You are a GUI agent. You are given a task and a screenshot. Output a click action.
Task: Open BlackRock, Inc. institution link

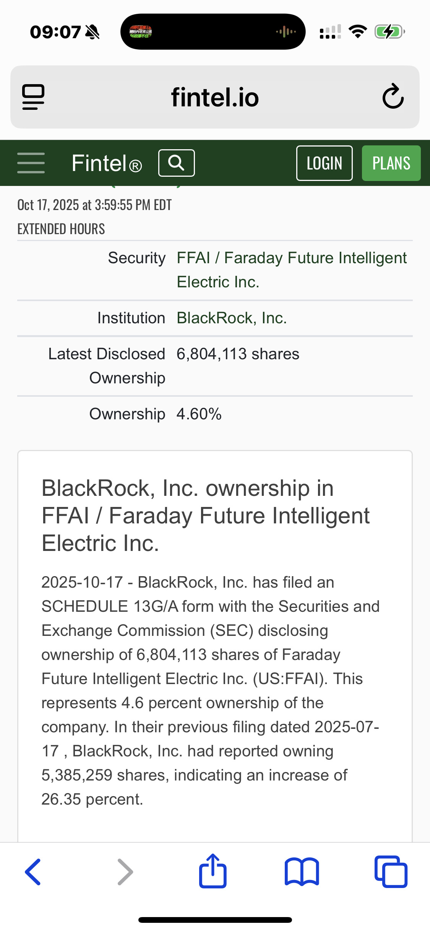tap(232, 318)
